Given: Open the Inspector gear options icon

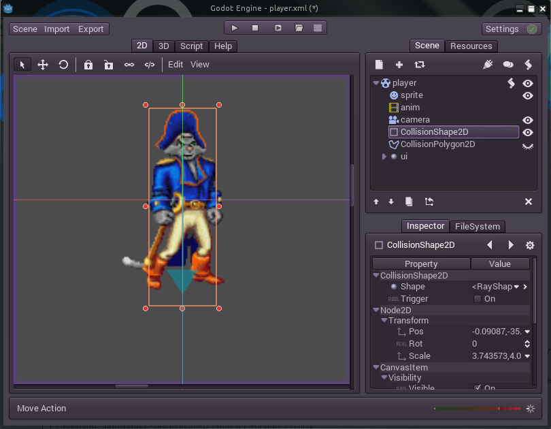Looking at the screenshot, I should (x=530, y=245).
